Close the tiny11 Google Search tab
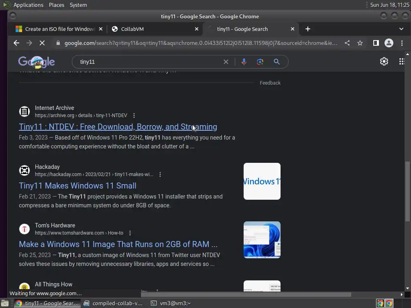Image resolution: width=411 pixels, height=308 pixels. (293, 29)
